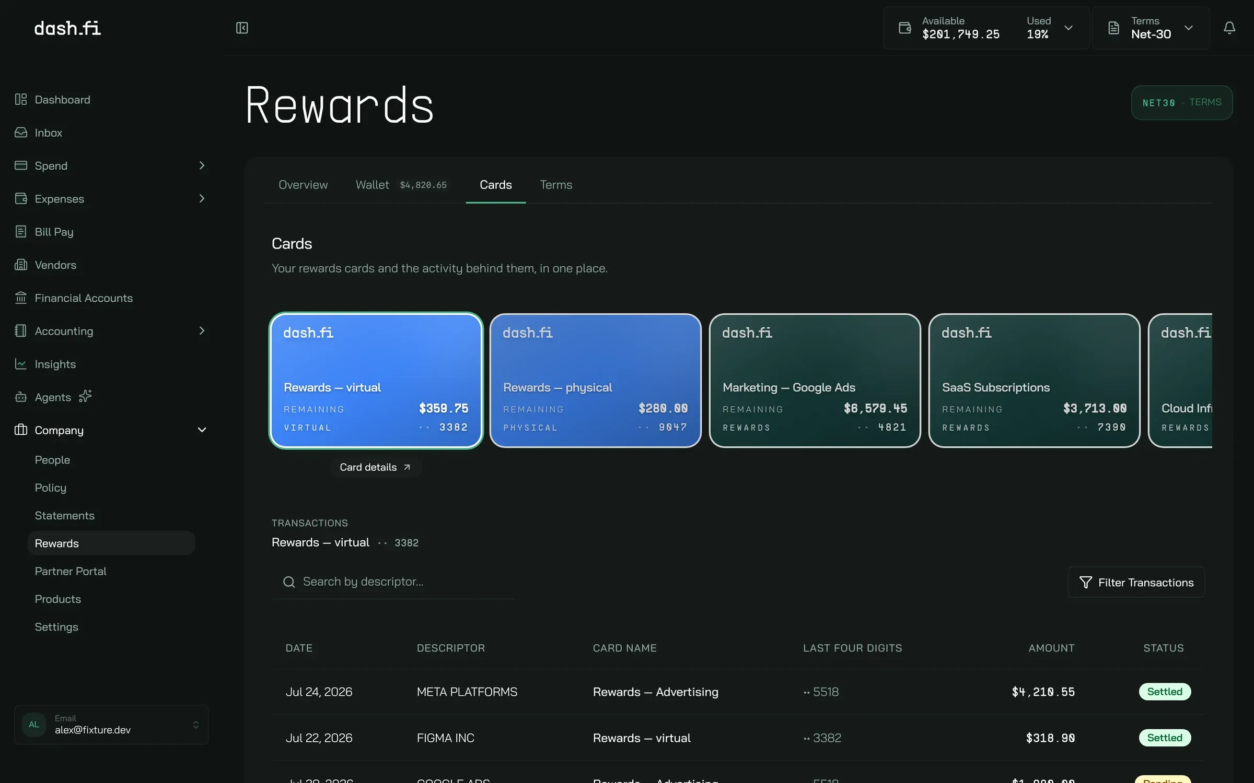Click the $4,210.55 amount cell
Viewport: 1254px width, 783px height.
pyautogui.click(x=1043, y=692)
